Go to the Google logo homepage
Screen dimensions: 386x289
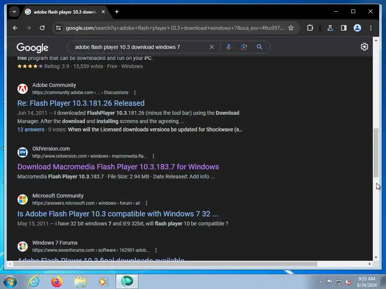32,48
